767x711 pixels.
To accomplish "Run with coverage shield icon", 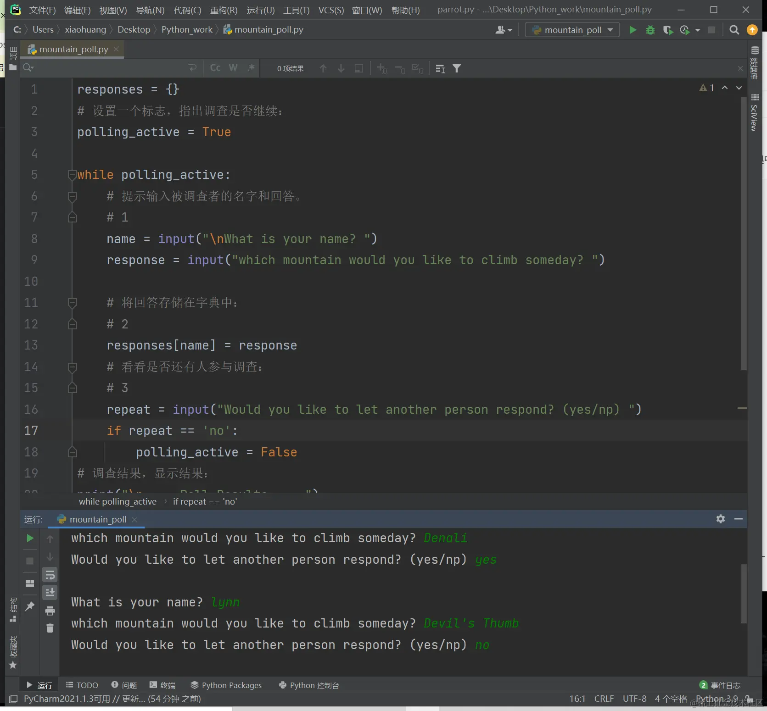I will 668,30.
